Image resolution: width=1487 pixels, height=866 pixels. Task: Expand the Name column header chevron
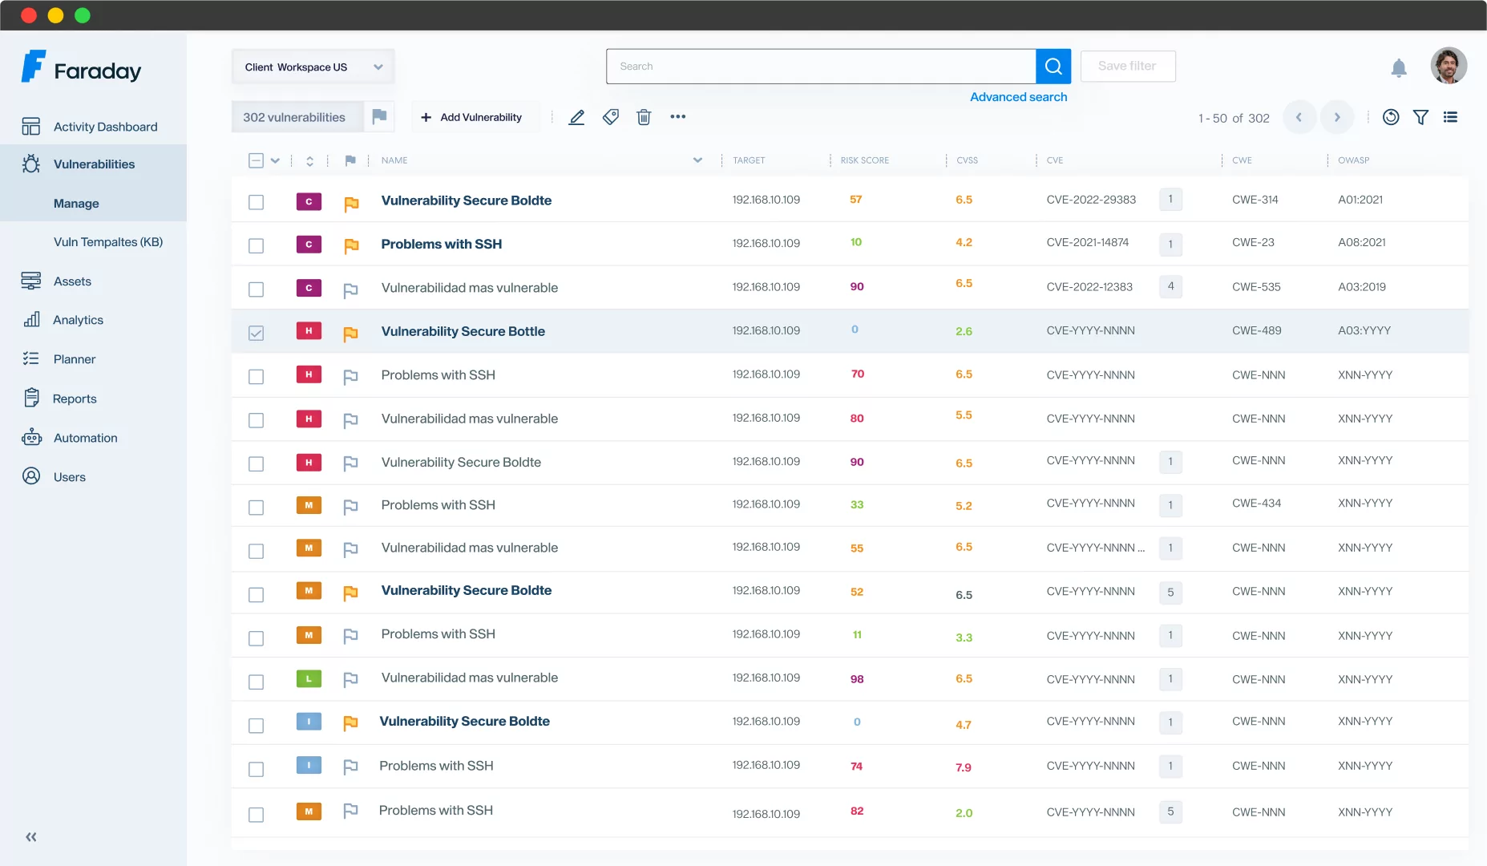pyautogui.click(x=697, y=160)
